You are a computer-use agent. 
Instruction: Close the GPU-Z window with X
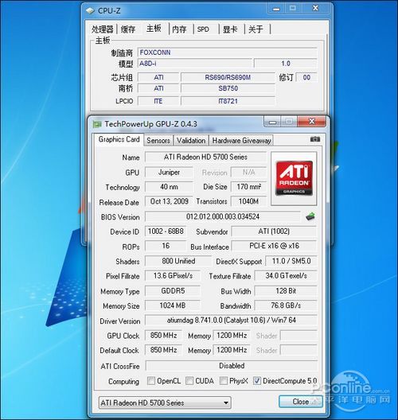[312, 122]
